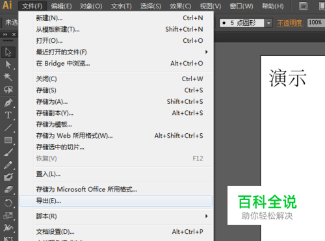The height and width of the screenshot is (241, 325).
Task: Choose 置入(L)... menu entry
Action: coord(116,174)
